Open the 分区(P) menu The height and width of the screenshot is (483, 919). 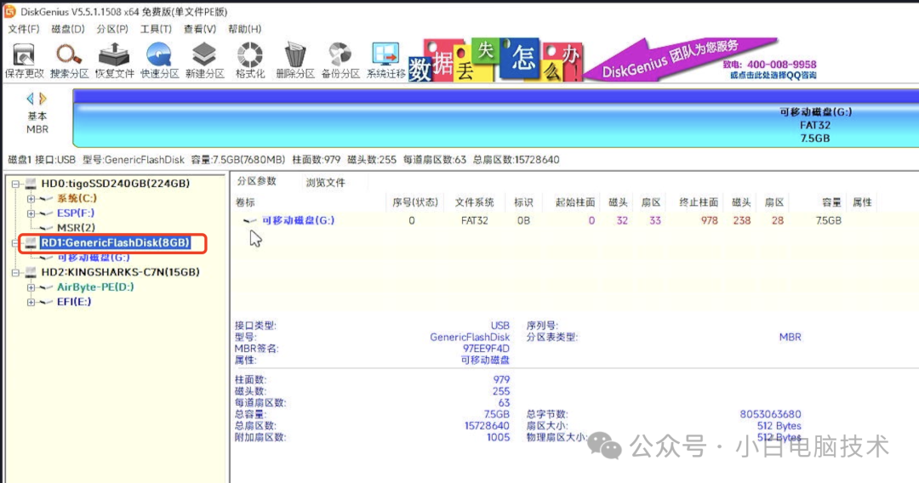(112, 29)
